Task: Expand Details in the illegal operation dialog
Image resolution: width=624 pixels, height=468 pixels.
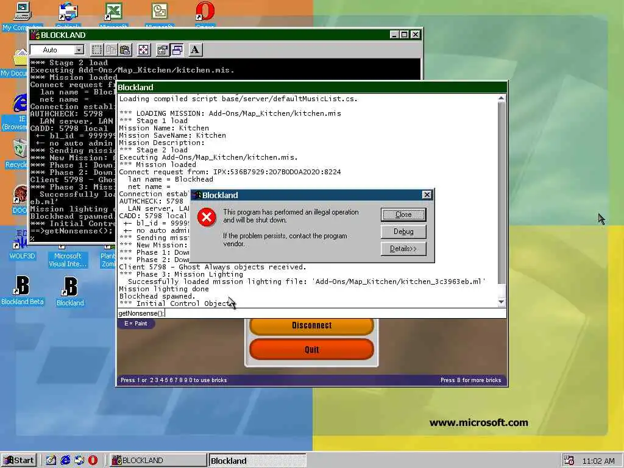Action: pos(403,249)
